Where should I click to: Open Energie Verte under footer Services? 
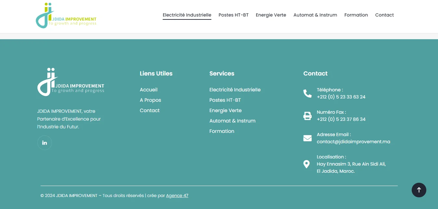click(225, 110)
